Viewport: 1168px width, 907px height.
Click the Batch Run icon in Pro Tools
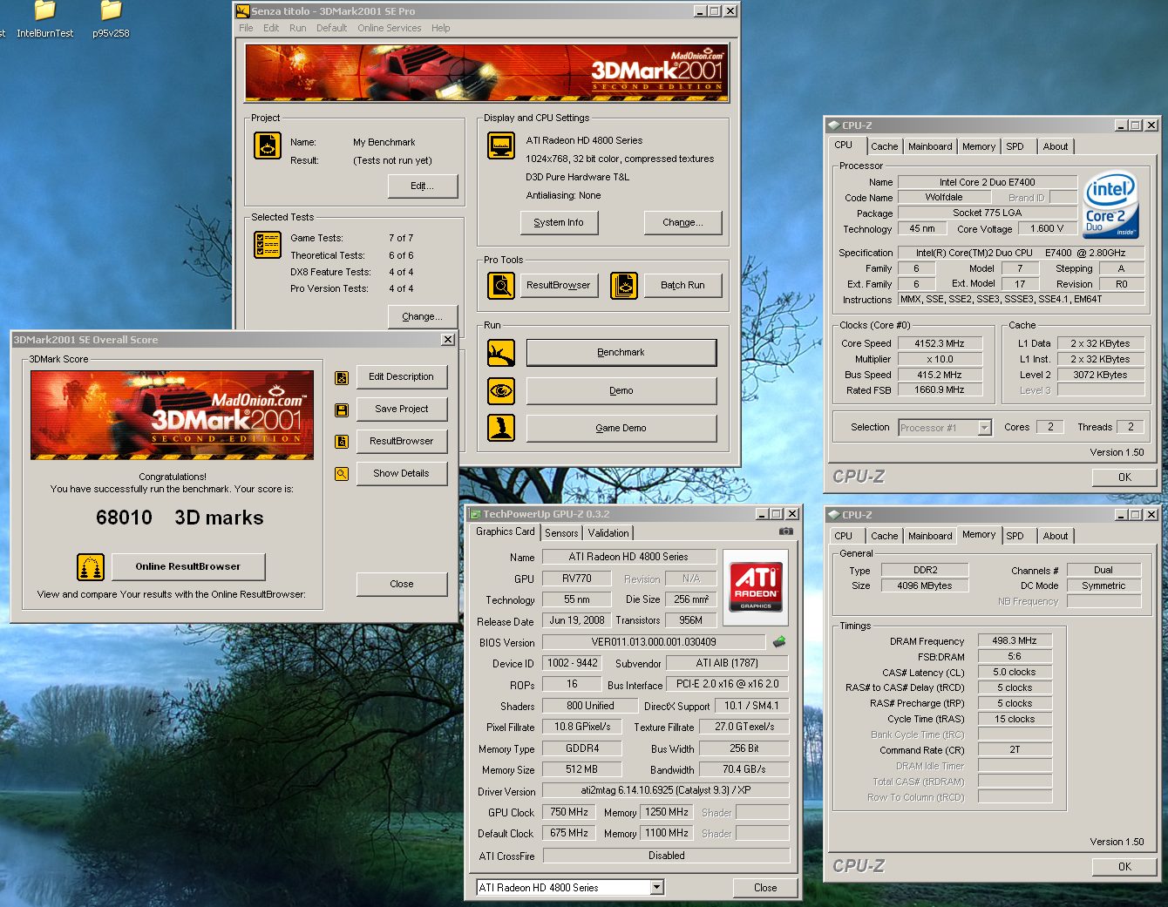pyautogui.click(x=624, y=285)
